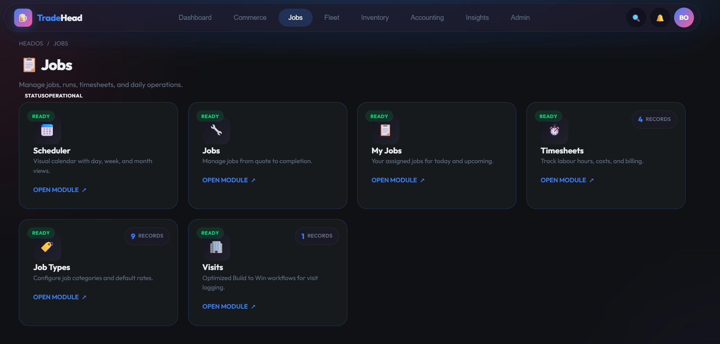
Task: Click the My Jobs clipboard icon
Action: click(x=385, y=130)
